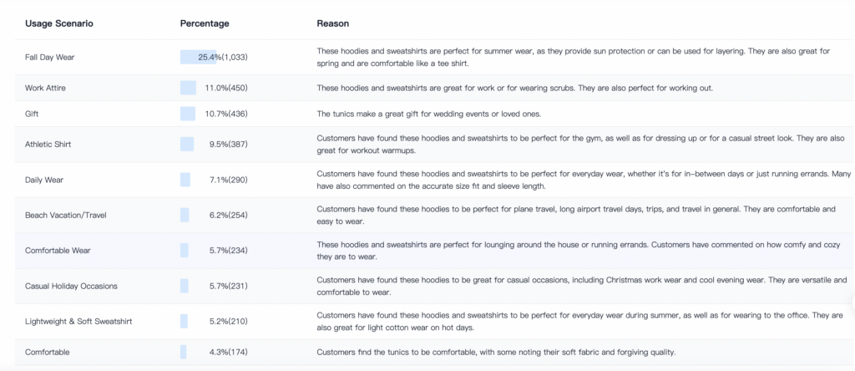
Task: Click the 25.4% percentage bar
Action: 199,57
